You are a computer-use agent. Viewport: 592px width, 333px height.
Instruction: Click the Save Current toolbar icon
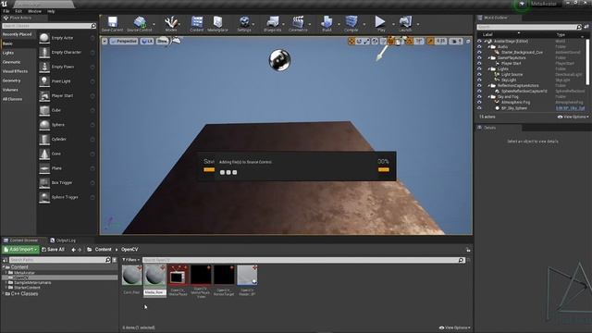[x=112, y=24]
